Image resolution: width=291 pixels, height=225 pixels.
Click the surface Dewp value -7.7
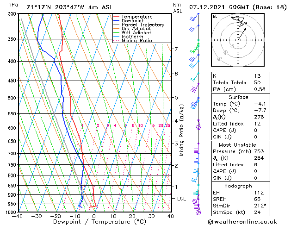[260, 111]
